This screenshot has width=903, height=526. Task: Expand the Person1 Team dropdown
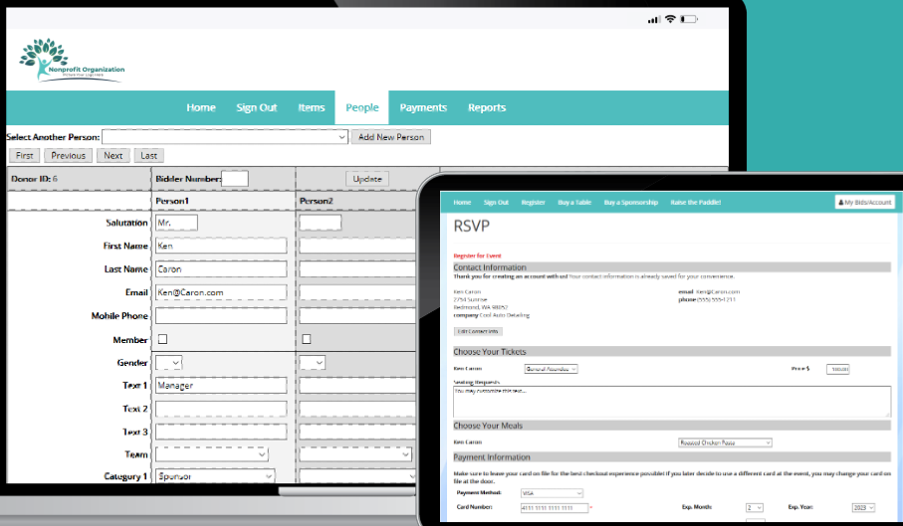(x=212, y=454)
